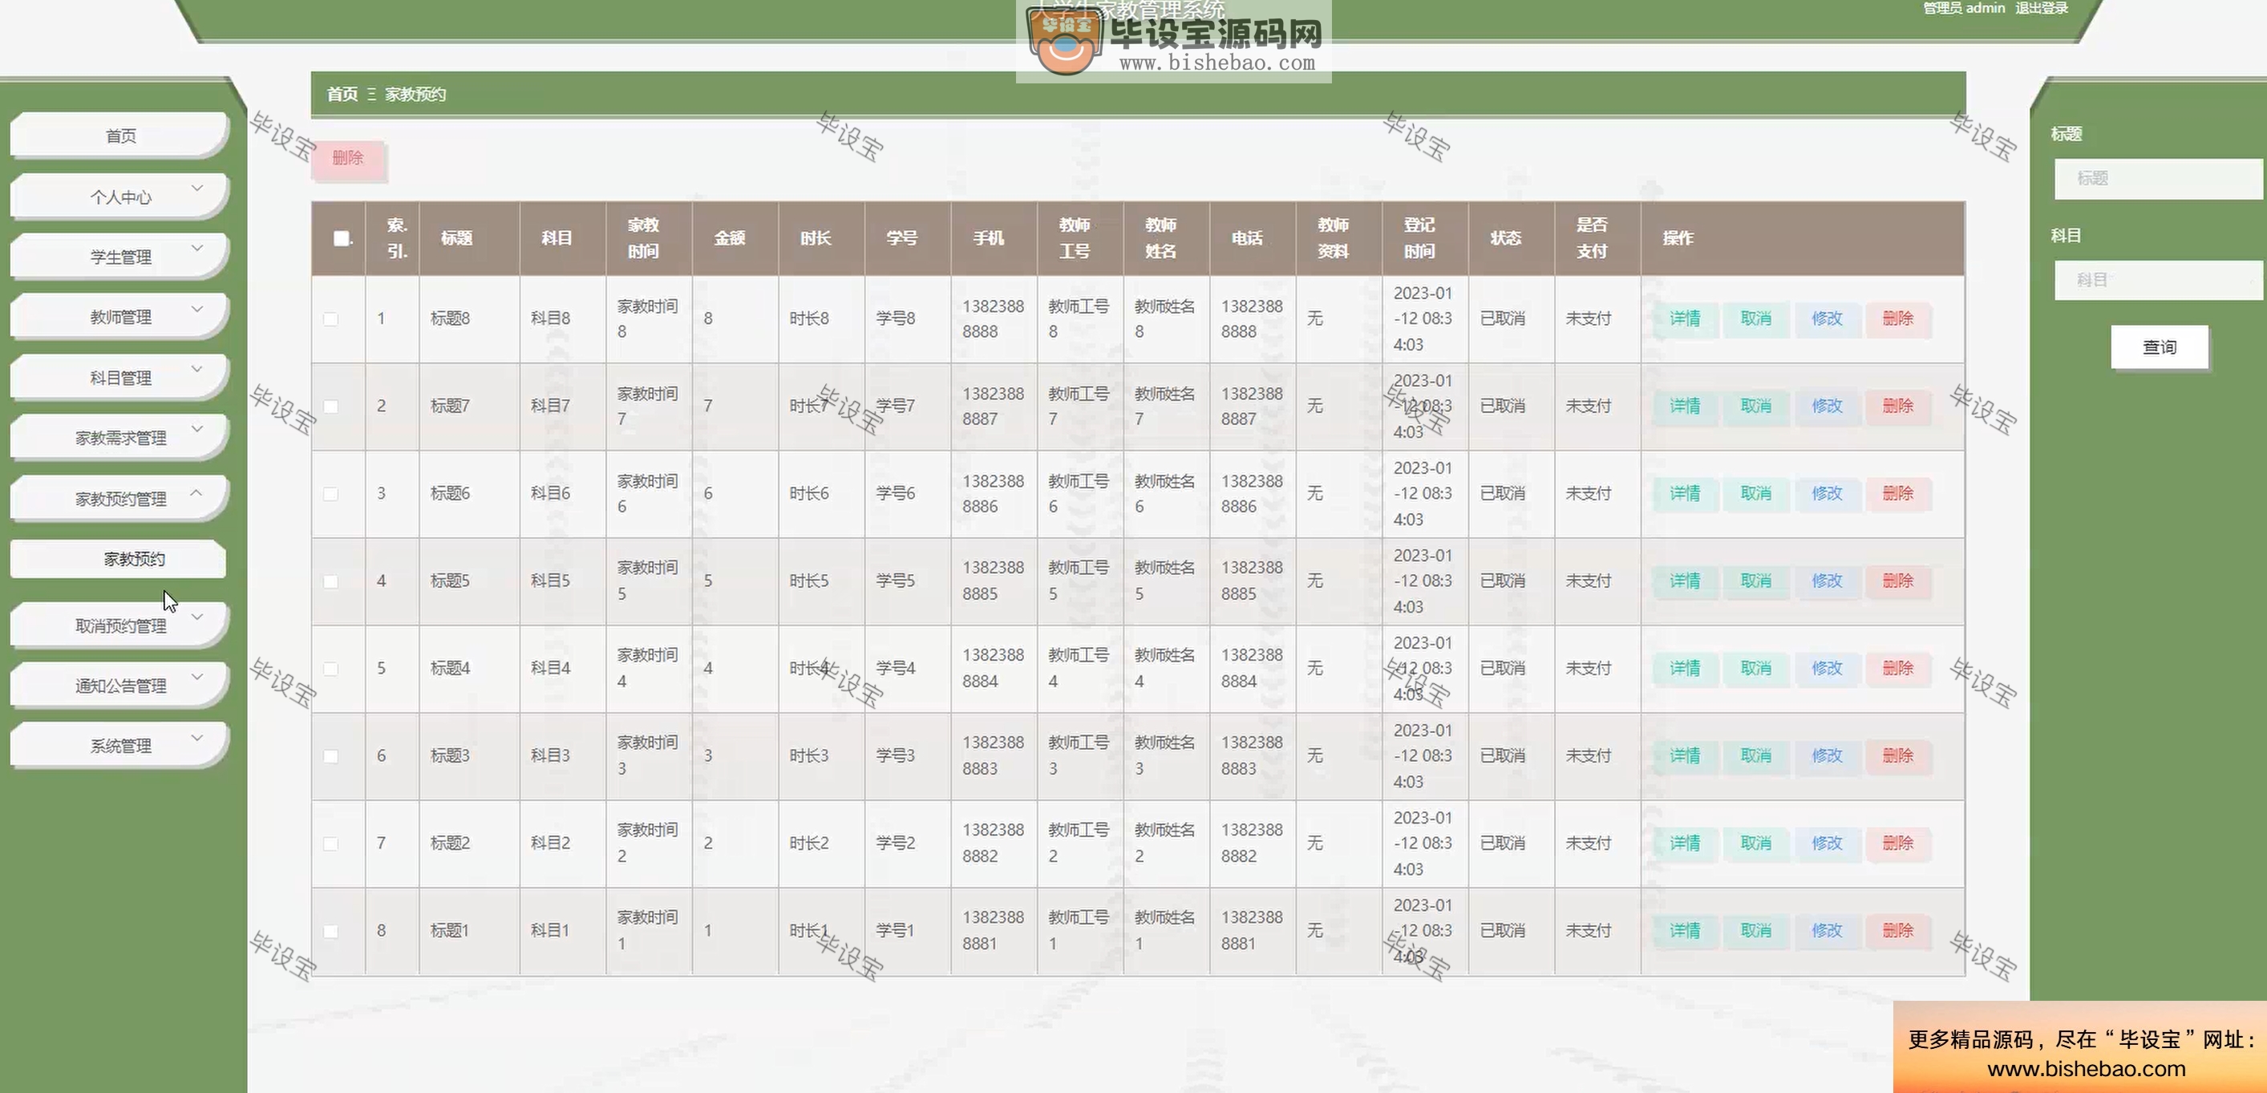Expand the 取消预约管理 chevron

[197, 617]
